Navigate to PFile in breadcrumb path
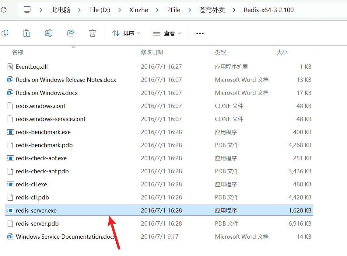 coord(173,10)
